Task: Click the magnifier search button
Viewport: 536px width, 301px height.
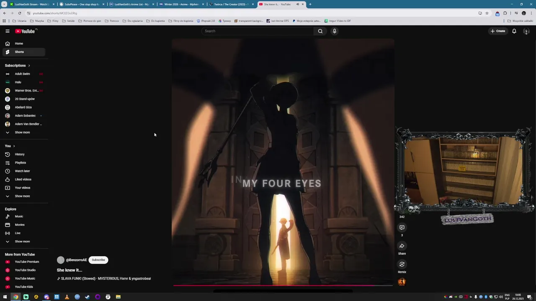Action: click(320, 31)
